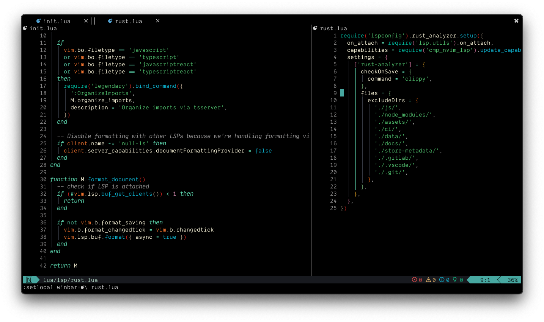The height and width of the screenshot is (322, 544).
Task: Close the init.lua tab with its X
Action: [86, 21]
